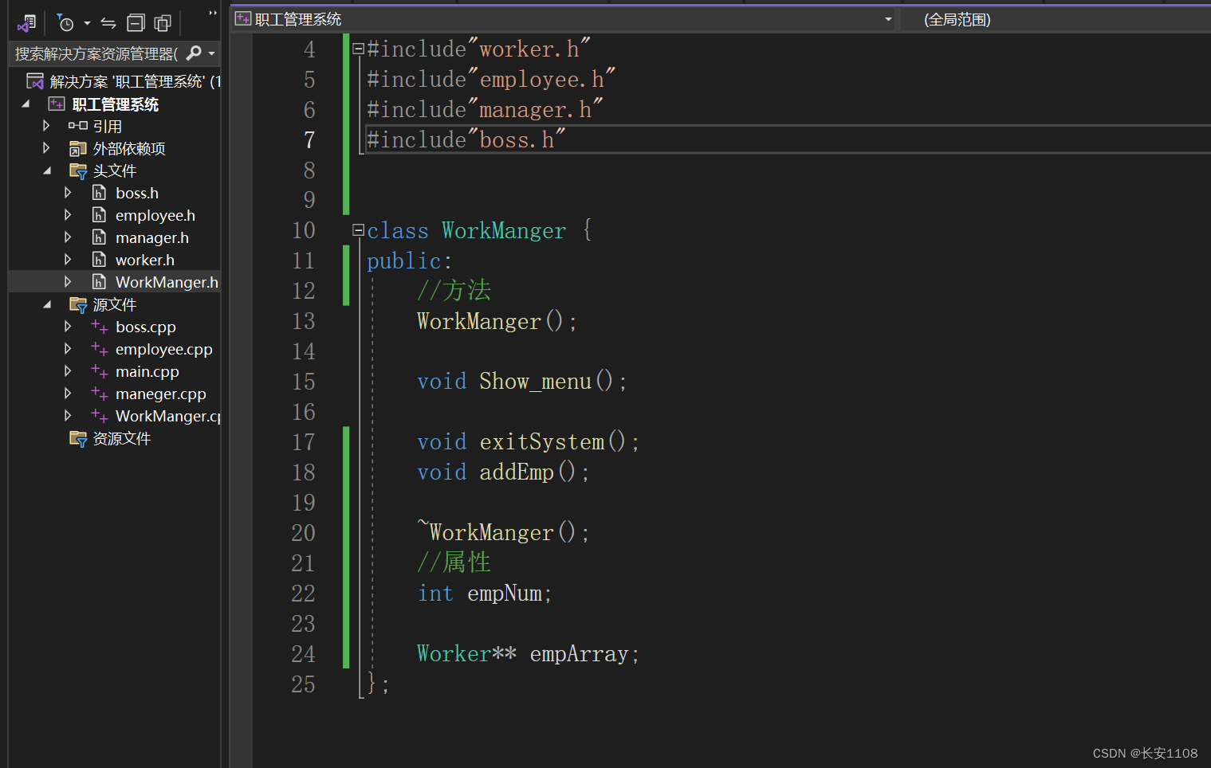Click the pending changes filter clock icon
Viewport: 1211px width, 768px height.
(65, 23)
